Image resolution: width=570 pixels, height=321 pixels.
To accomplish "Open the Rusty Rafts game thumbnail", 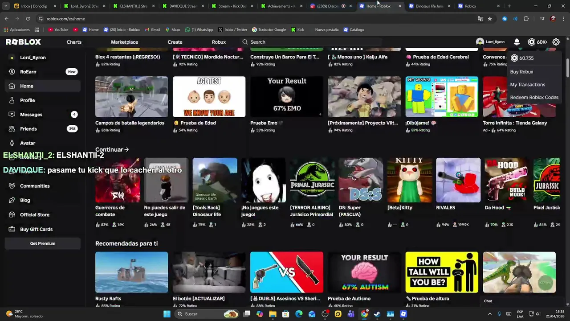I will pos(131,272).
